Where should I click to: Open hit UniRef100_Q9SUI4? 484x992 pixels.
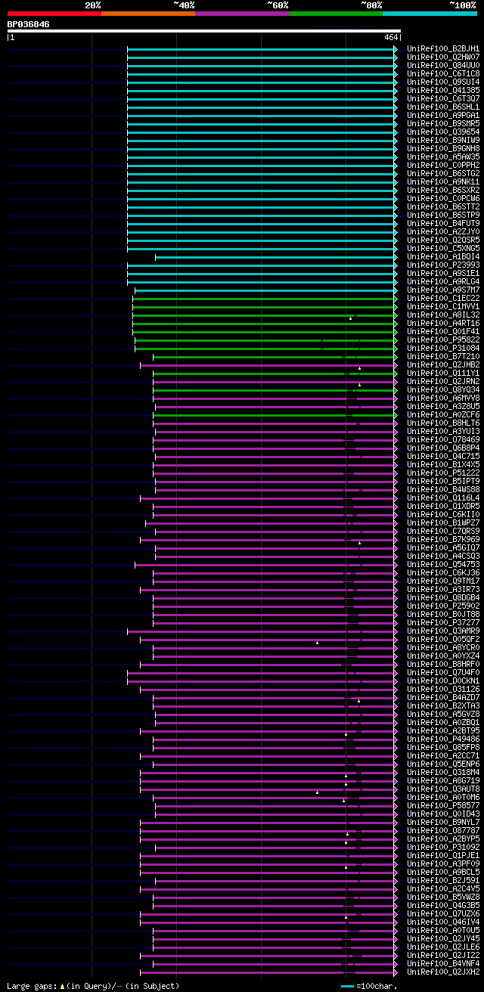point(443,82)
